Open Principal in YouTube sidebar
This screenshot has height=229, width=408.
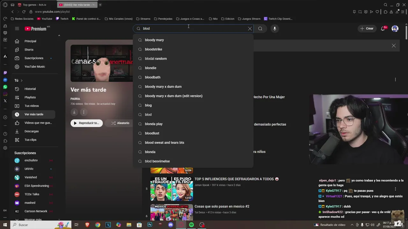click(x=33, y=41)
